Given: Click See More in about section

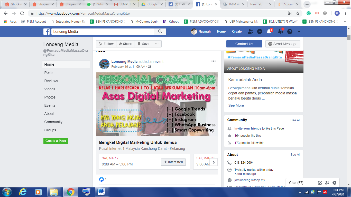Looking at the screenshot, I should (236, 105).
